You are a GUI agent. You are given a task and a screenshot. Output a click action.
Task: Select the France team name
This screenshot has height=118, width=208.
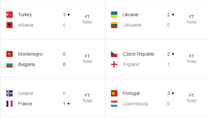(x=25, y=104)
